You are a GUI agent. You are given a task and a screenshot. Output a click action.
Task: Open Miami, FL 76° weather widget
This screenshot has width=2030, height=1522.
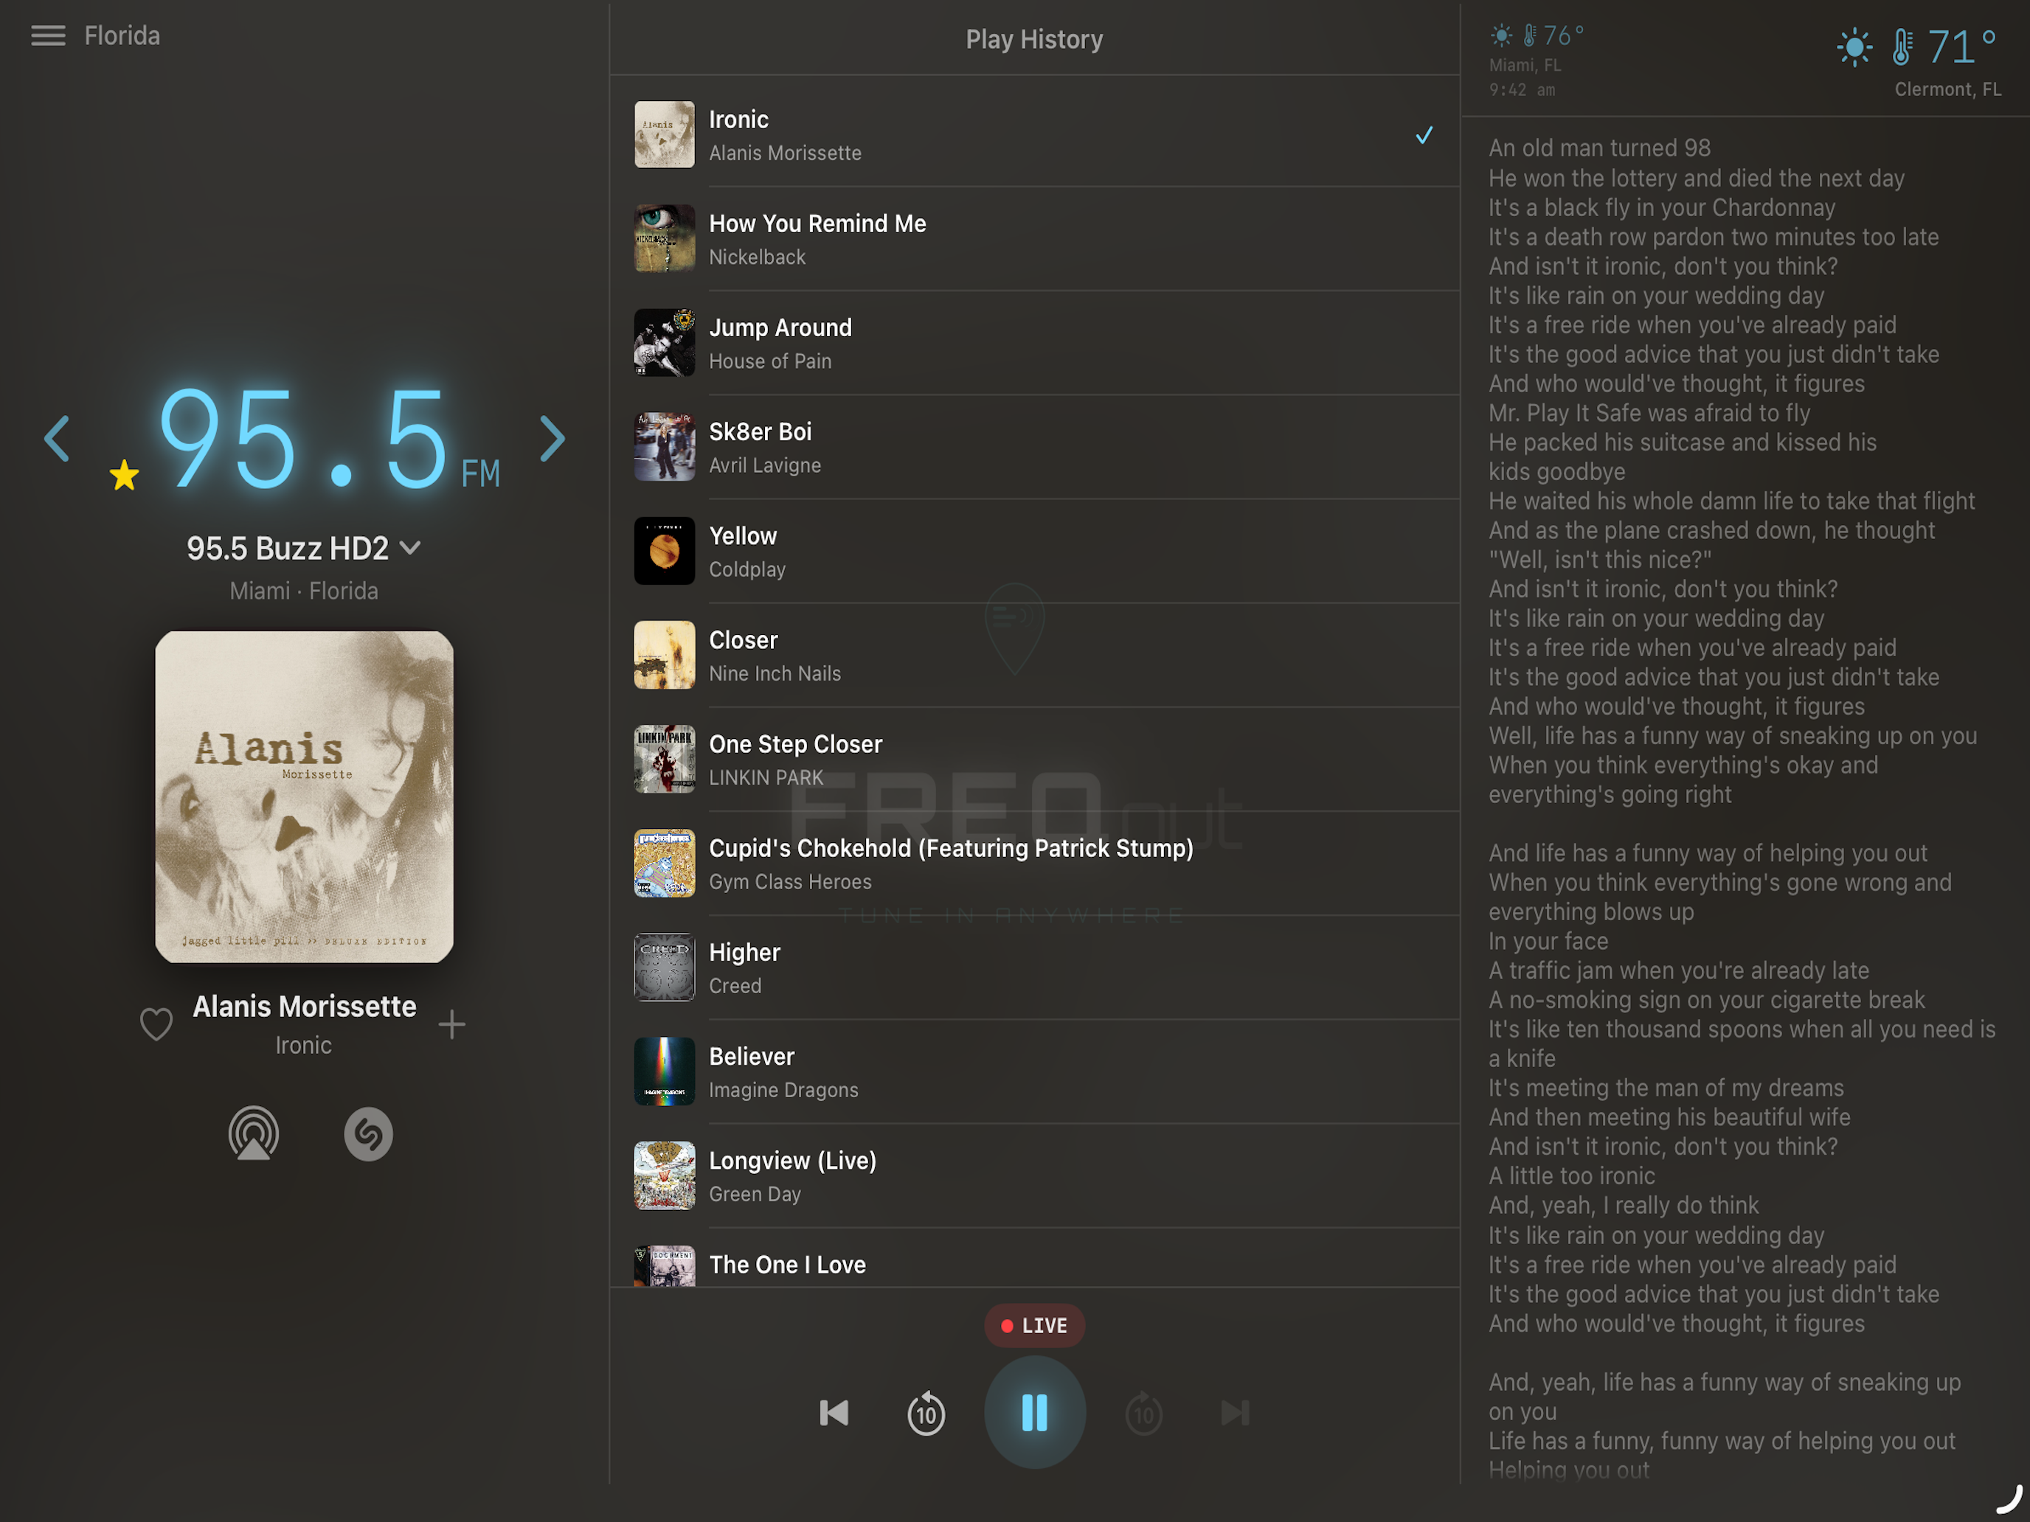coord(1537,60)
